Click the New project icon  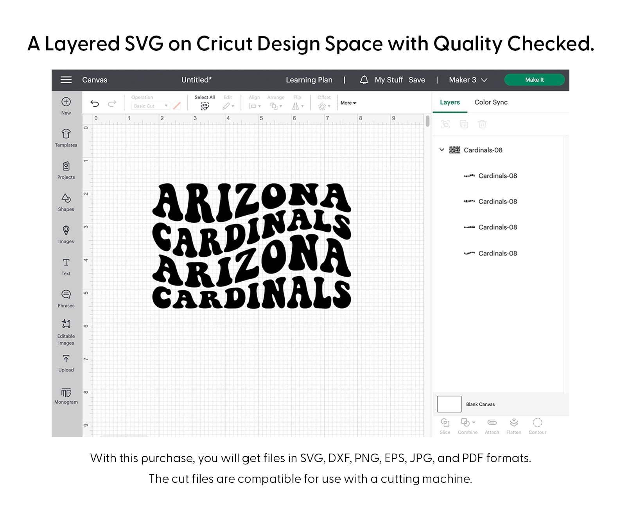66,102
